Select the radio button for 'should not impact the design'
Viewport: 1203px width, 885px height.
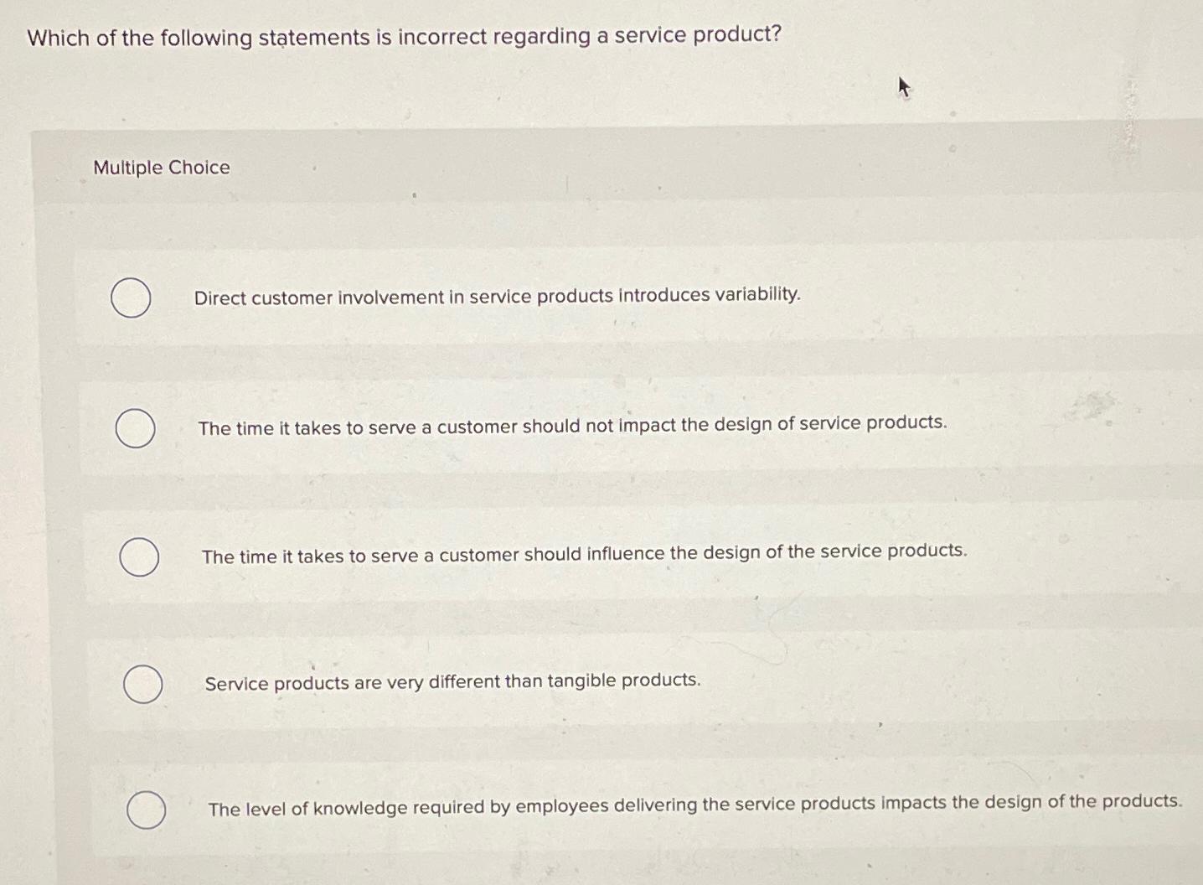137,428
